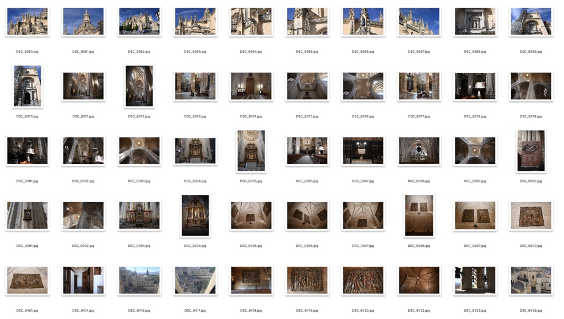
Task: Pick the DSC_9365.jpg thumbnail
Action: pos(307,21)
